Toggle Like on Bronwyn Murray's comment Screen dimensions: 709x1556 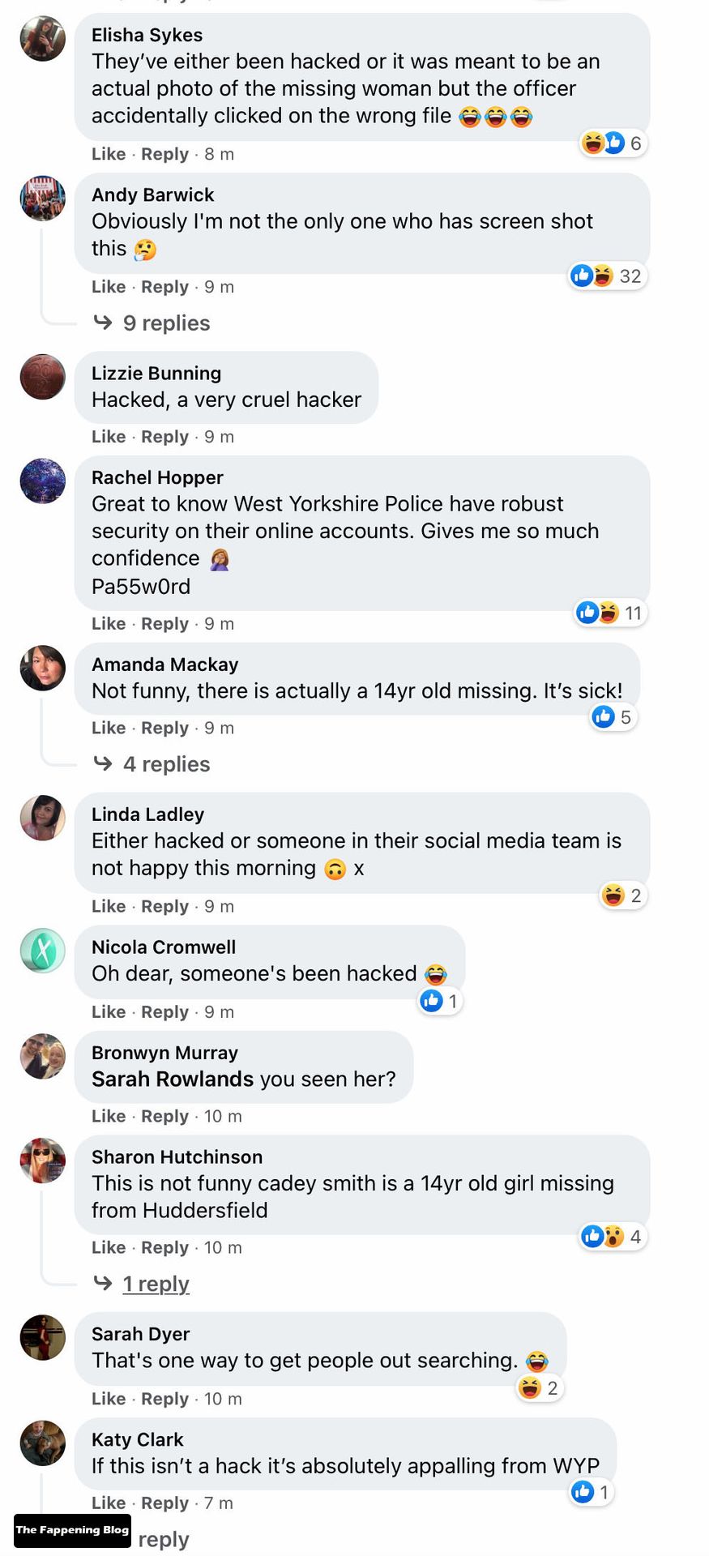pos(109,1116)
